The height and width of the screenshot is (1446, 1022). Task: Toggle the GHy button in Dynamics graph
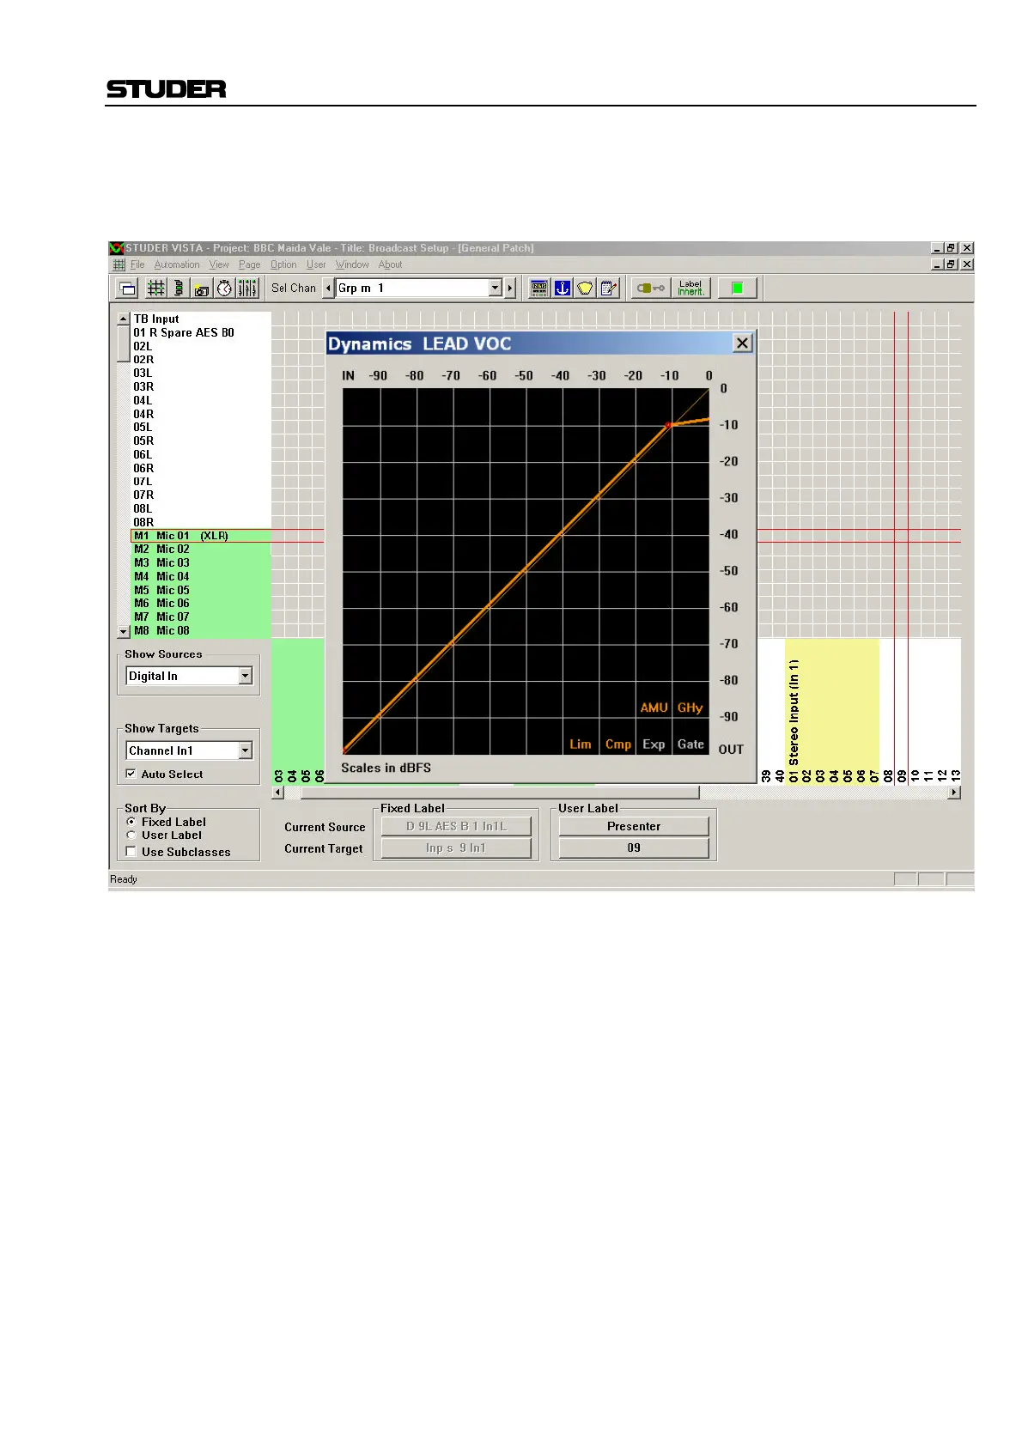coord(690,708)
